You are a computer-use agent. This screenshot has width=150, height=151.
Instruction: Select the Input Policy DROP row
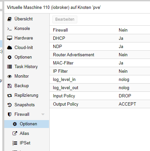100,96
